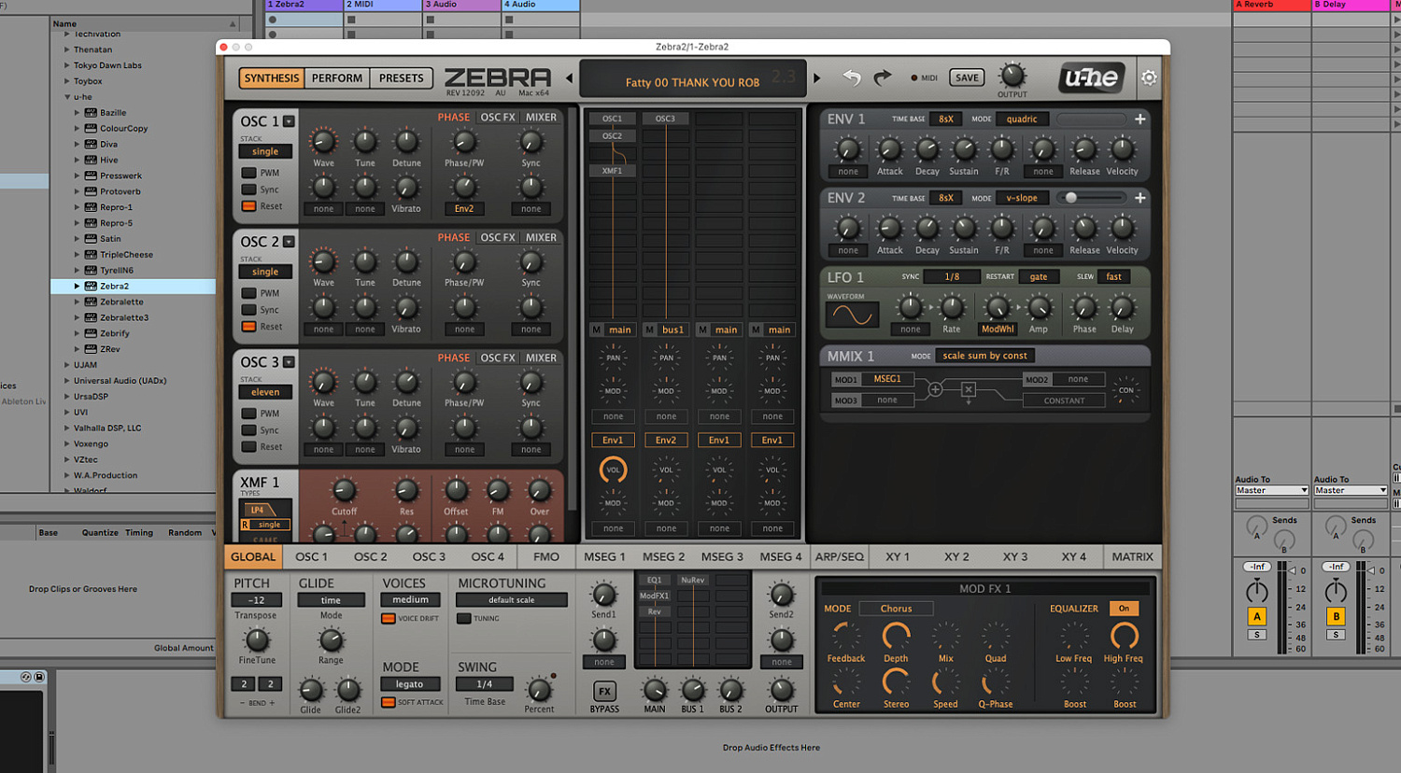Toggle OSC 1 Sync checkbox
Viewport: 1401px width, 773px height.
point(249,190)
